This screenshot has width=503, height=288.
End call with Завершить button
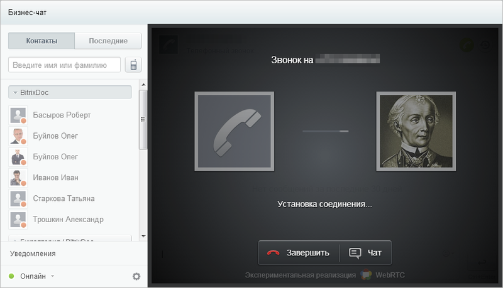pos(298,253)
